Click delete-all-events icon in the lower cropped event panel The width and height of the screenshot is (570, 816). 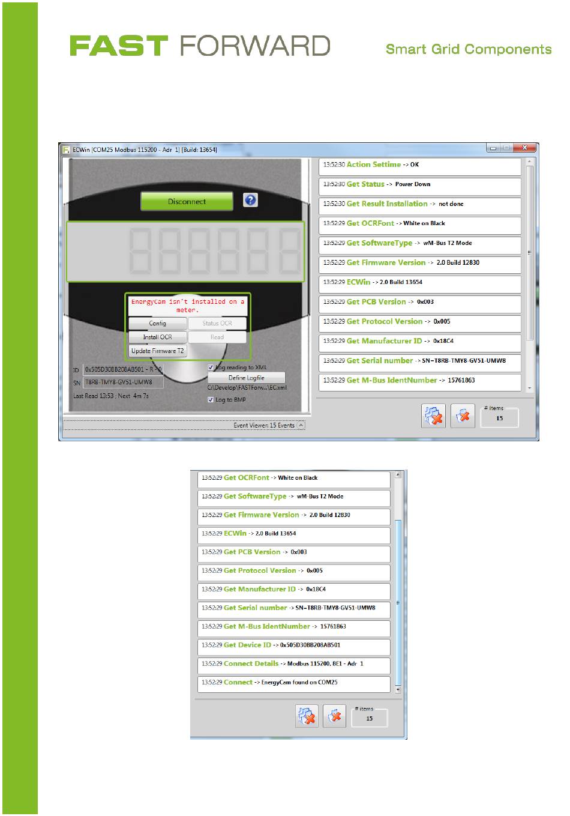click(x=307, y=716)
